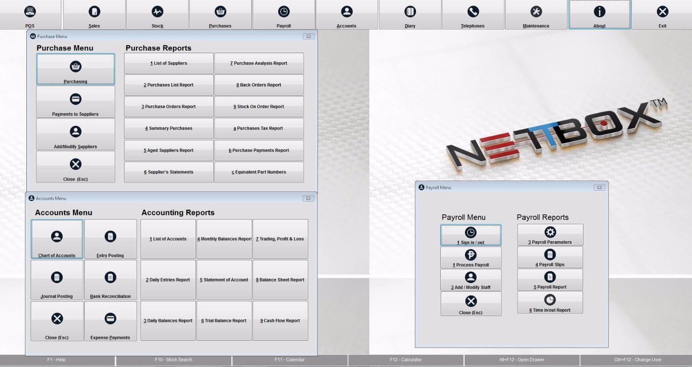The height and width of the screenshot is (367, 692).
Task: Click F10 - Stock Search in bottom bar
Action: [x=173, y=360]
